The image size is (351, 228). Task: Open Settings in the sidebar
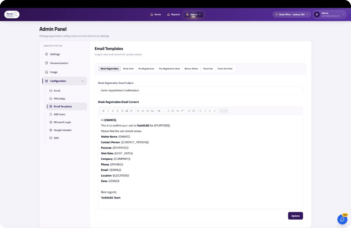[55, 54]
